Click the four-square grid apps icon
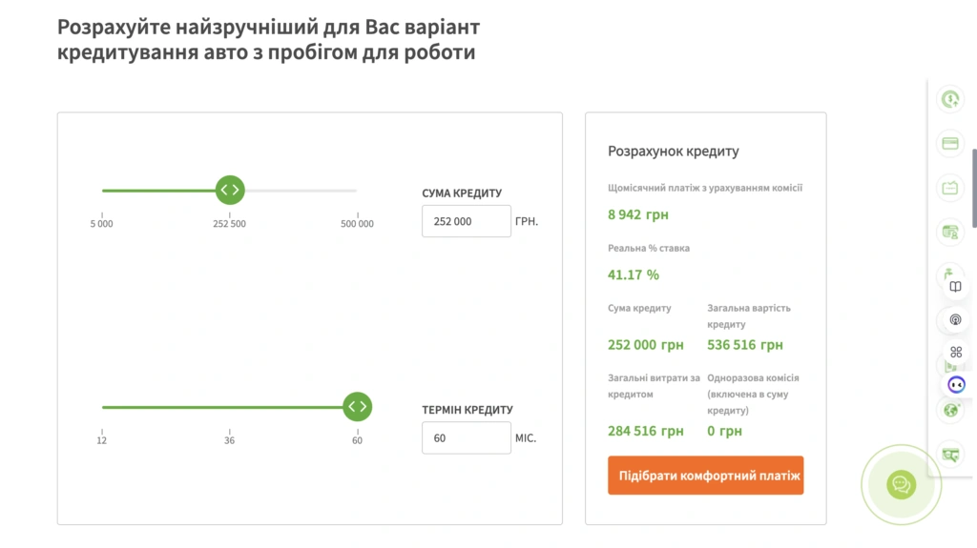 (x=956, y=352)
